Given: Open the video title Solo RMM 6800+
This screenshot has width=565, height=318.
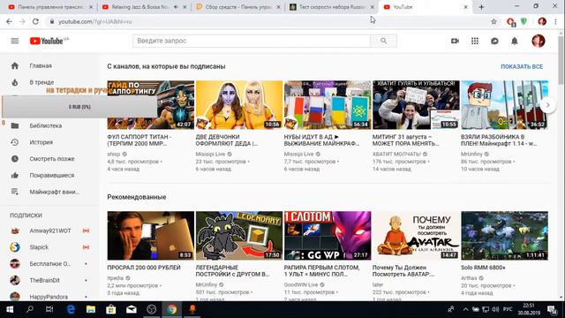Looking at the screenshot, I should (483, 268).
